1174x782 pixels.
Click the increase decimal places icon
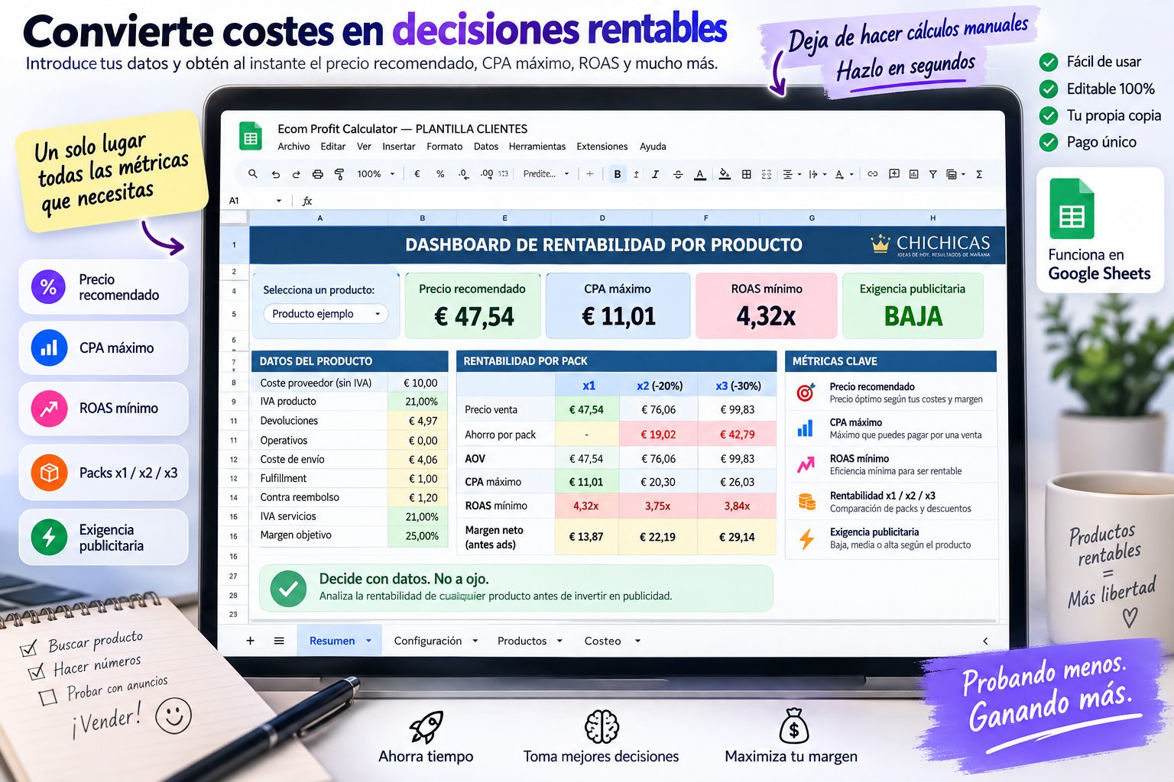(486, 174)
